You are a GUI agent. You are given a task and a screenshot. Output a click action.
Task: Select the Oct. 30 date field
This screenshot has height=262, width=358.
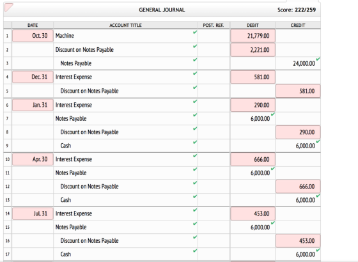[33, 36]
